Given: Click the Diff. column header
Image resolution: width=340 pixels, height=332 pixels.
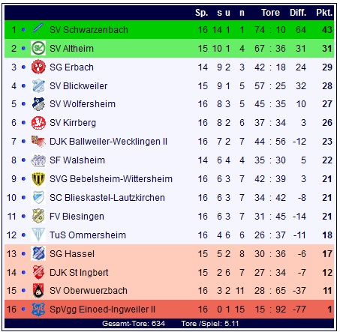Looking at the screenshot, I should tap(298, 13).
